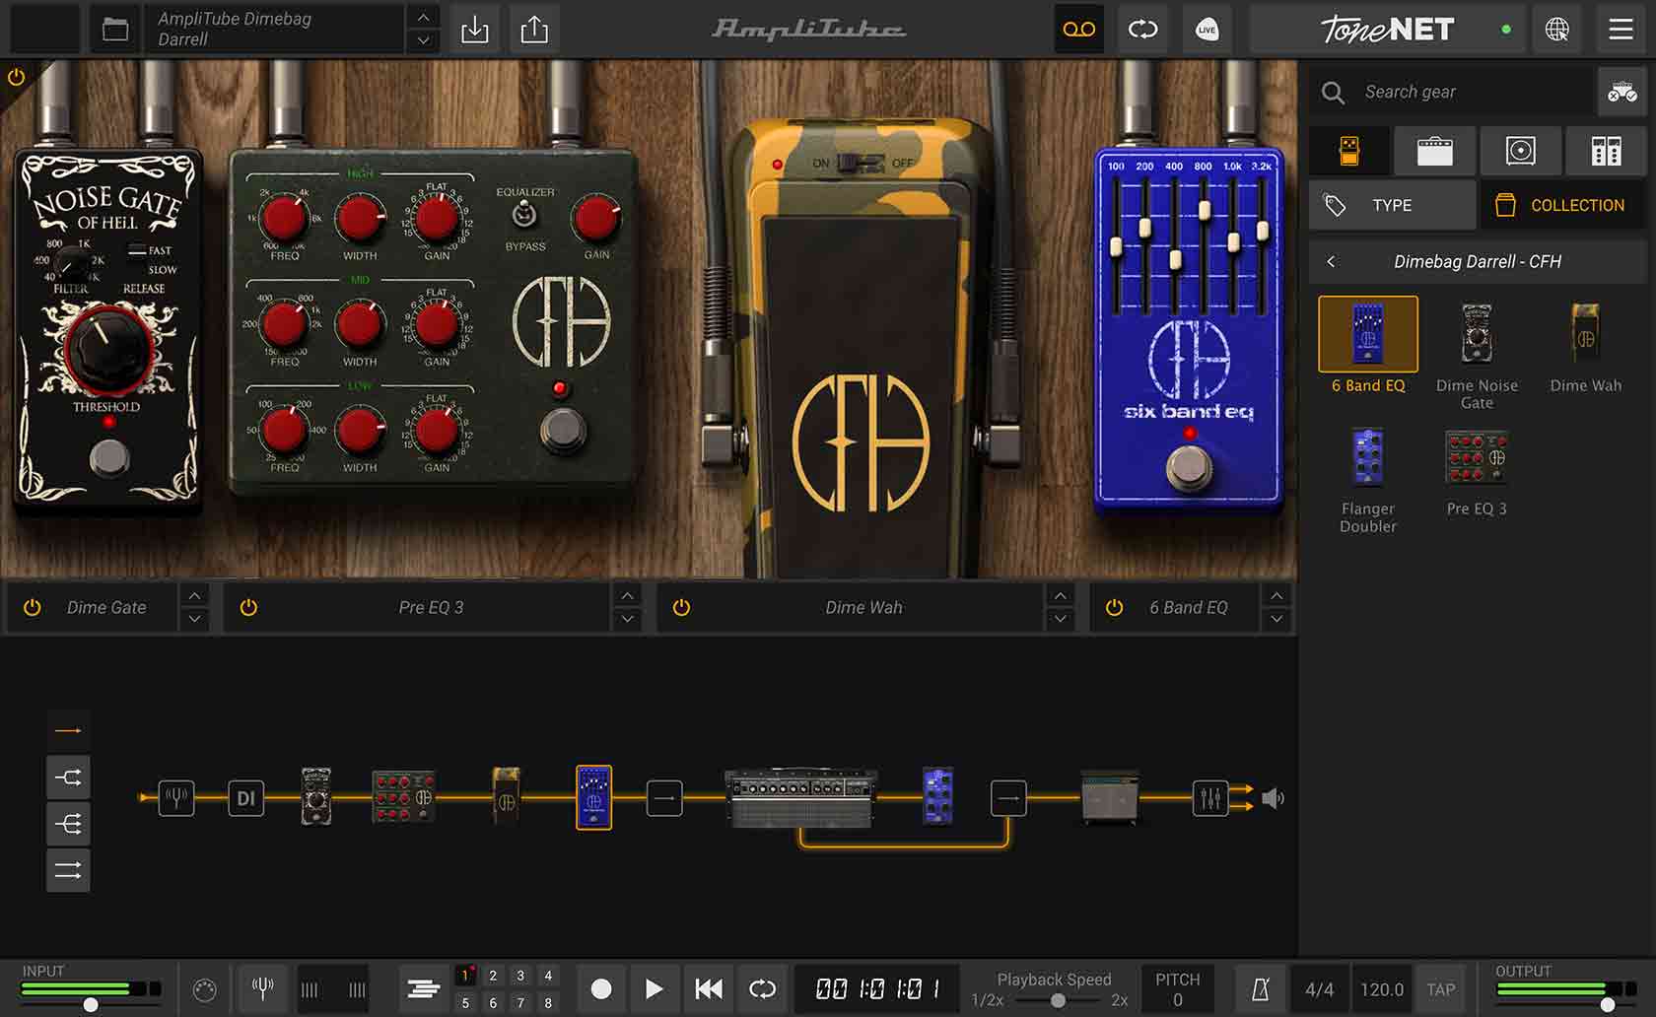Image resolution: width=1656 pixels, height=1017 pixels.
Task: Flip the wah ON/OFF switch
Action: coord(861,163)
